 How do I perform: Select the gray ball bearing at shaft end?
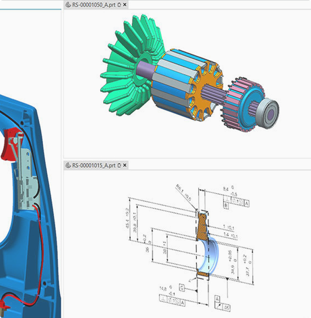coord(268,113)
